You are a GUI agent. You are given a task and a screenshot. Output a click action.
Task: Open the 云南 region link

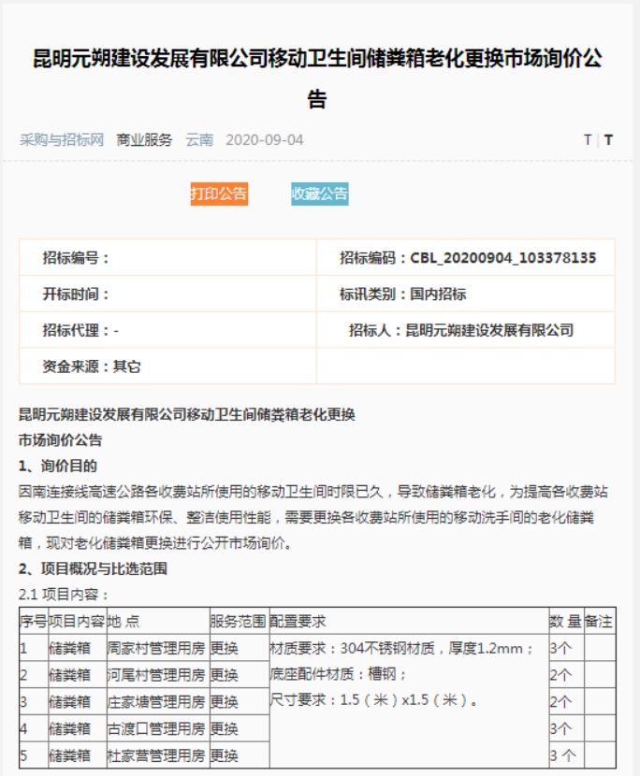(199, 140)
